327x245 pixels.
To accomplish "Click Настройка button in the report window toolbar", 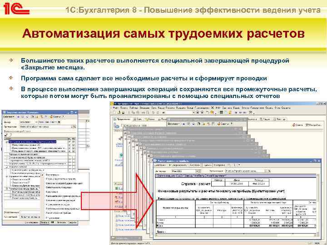I will tap(219, 165).
